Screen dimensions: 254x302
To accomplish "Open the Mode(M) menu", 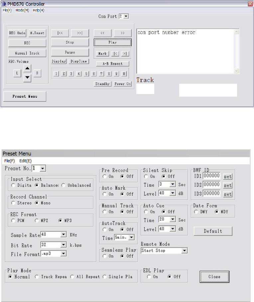I will pos(22,10).
